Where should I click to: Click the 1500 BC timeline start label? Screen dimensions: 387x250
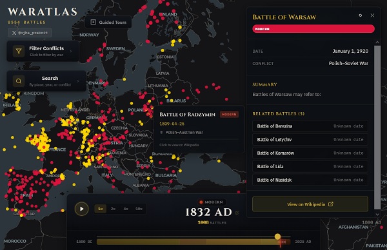click(84, 242)
